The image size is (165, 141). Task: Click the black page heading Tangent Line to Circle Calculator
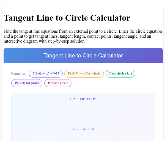point(67,18)
